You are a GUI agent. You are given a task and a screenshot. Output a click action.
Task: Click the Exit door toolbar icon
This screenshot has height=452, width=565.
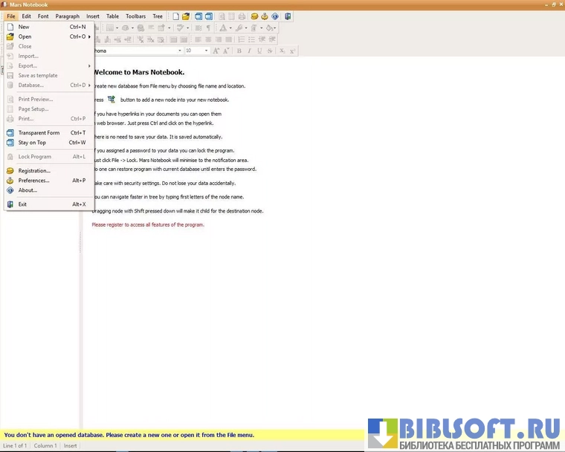288,16
